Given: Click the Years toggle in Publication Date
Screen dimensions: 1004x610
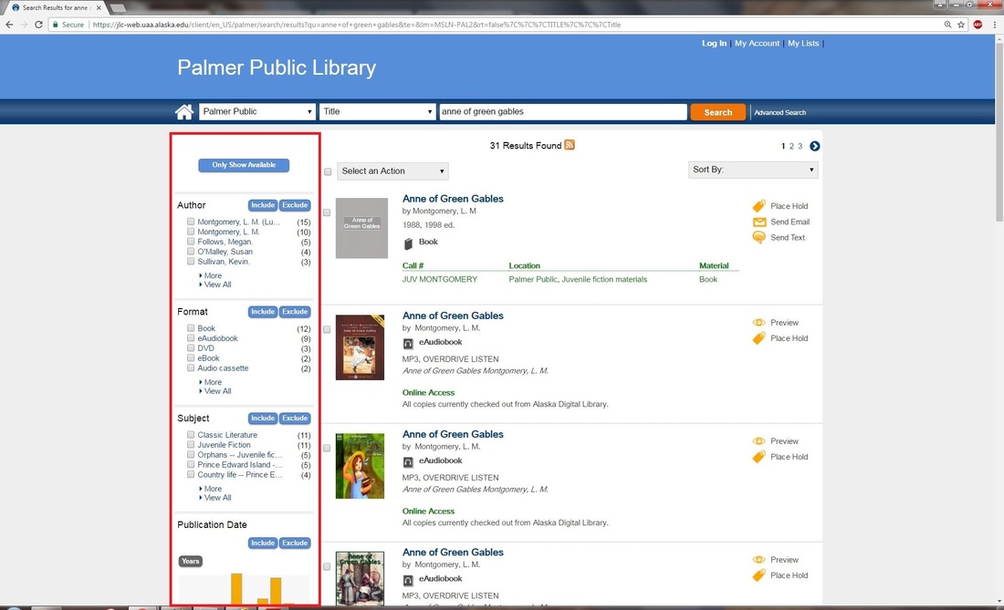Looking at the screenshot, I should (190, 562).
